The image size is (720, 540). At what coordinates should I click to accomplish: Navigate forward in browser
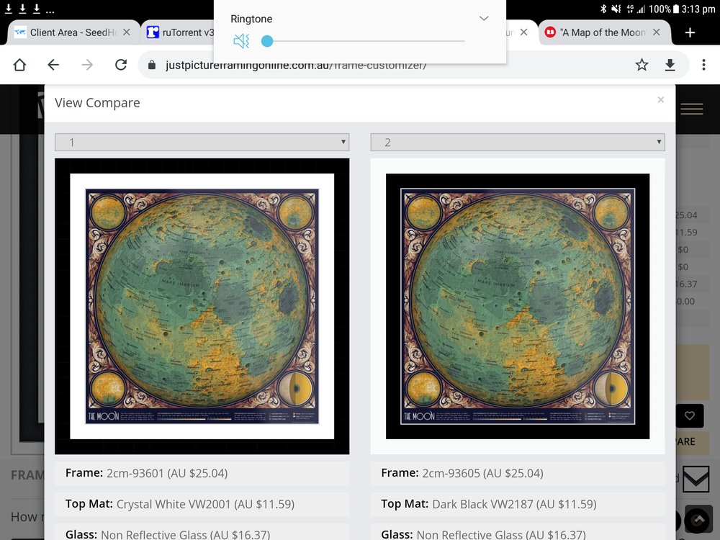87,65
